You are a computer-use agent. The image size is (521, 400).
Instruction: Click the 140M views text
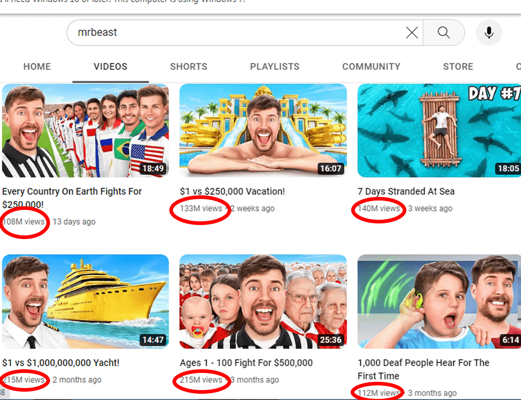point(379,208)
